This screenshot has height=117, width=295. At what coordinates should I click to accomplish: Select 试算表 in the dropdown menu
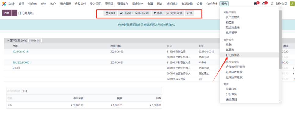[x=230, y=50]
